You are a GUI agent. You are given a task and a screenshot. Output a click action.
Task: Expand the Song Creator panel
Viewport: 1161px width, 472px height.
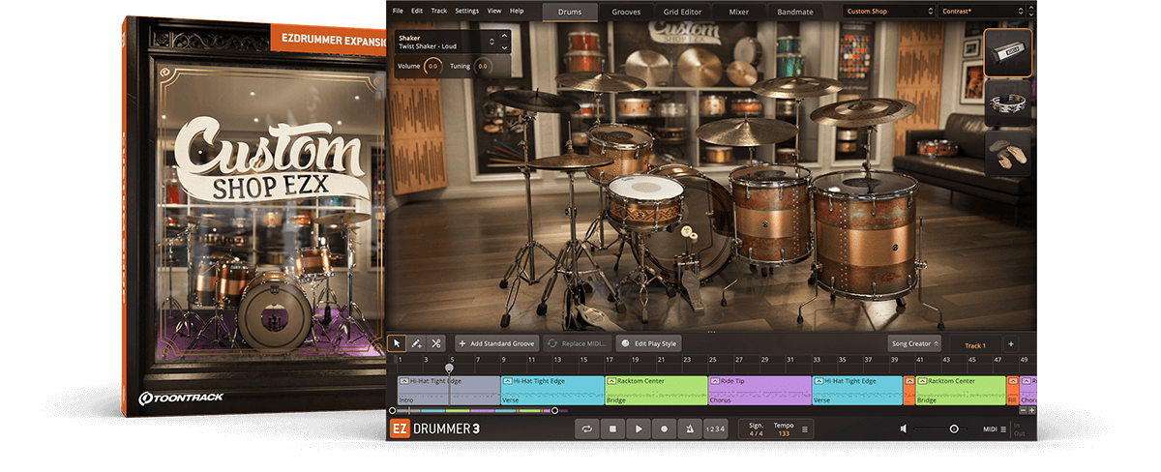[913, 343]
